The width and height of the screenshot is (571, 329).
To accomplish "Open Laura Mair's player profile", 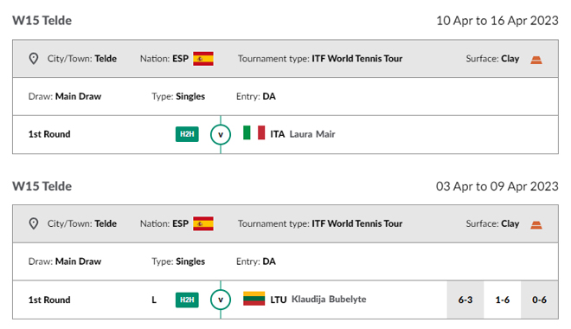I will click(312, 134).
